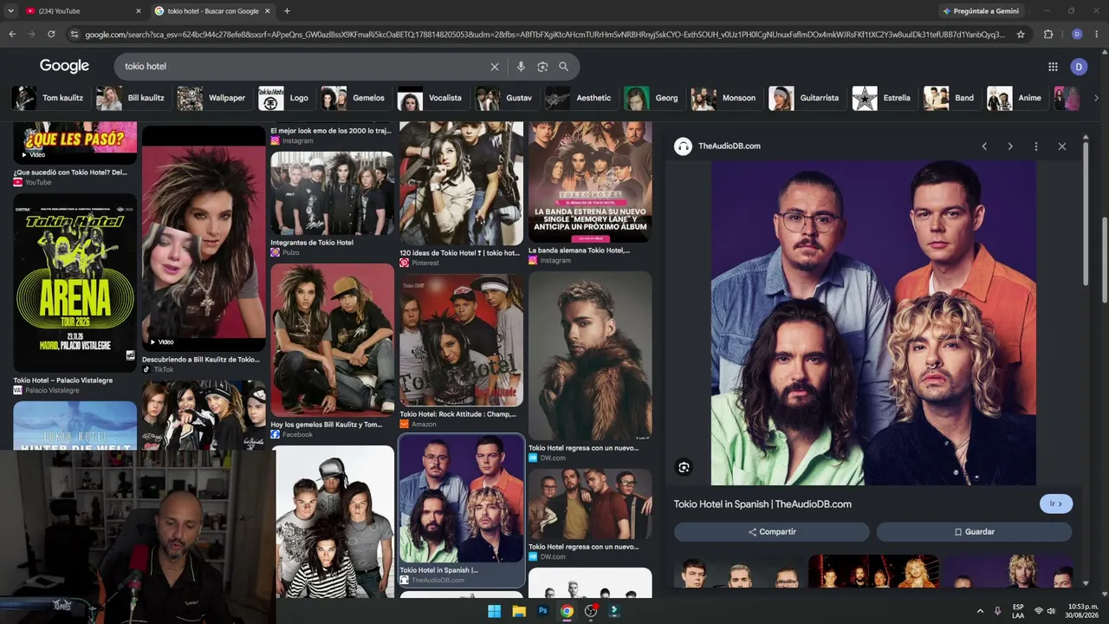Filter images by Tom kaulitz chip
The image size is (1109, 624).
48,98
